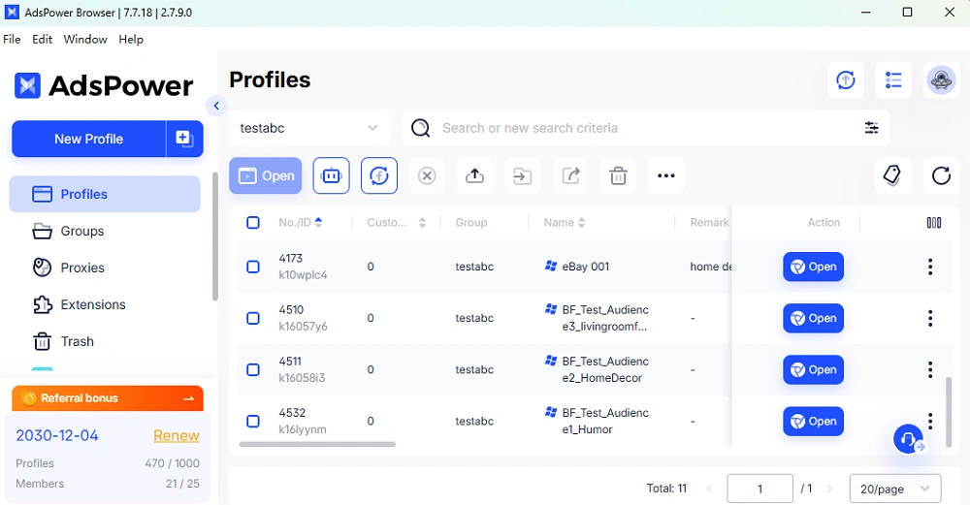970x505 pixels.
Task: Click the sync refresh-fingerprint toolbar icon
Action: point(379,175)
